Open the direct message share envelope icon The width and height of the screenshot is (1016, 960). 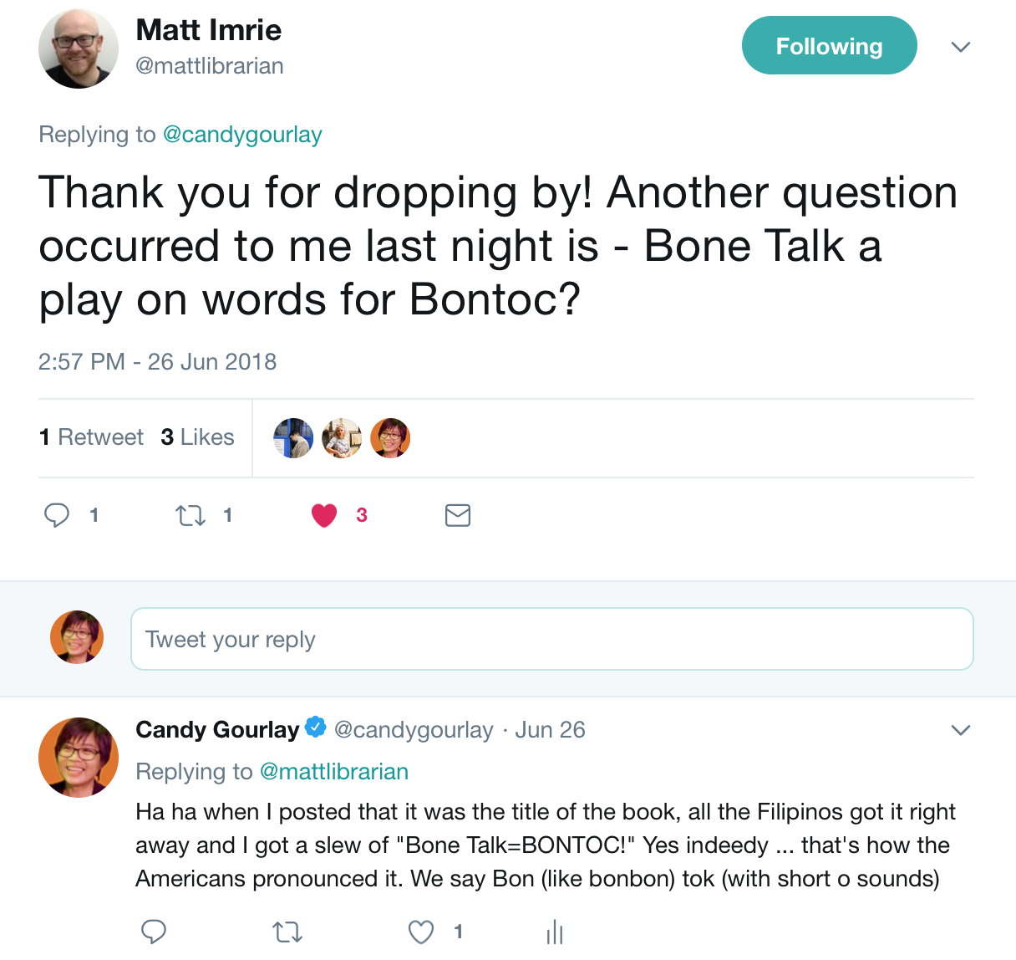pyautogui.click(x=457, y=515)
